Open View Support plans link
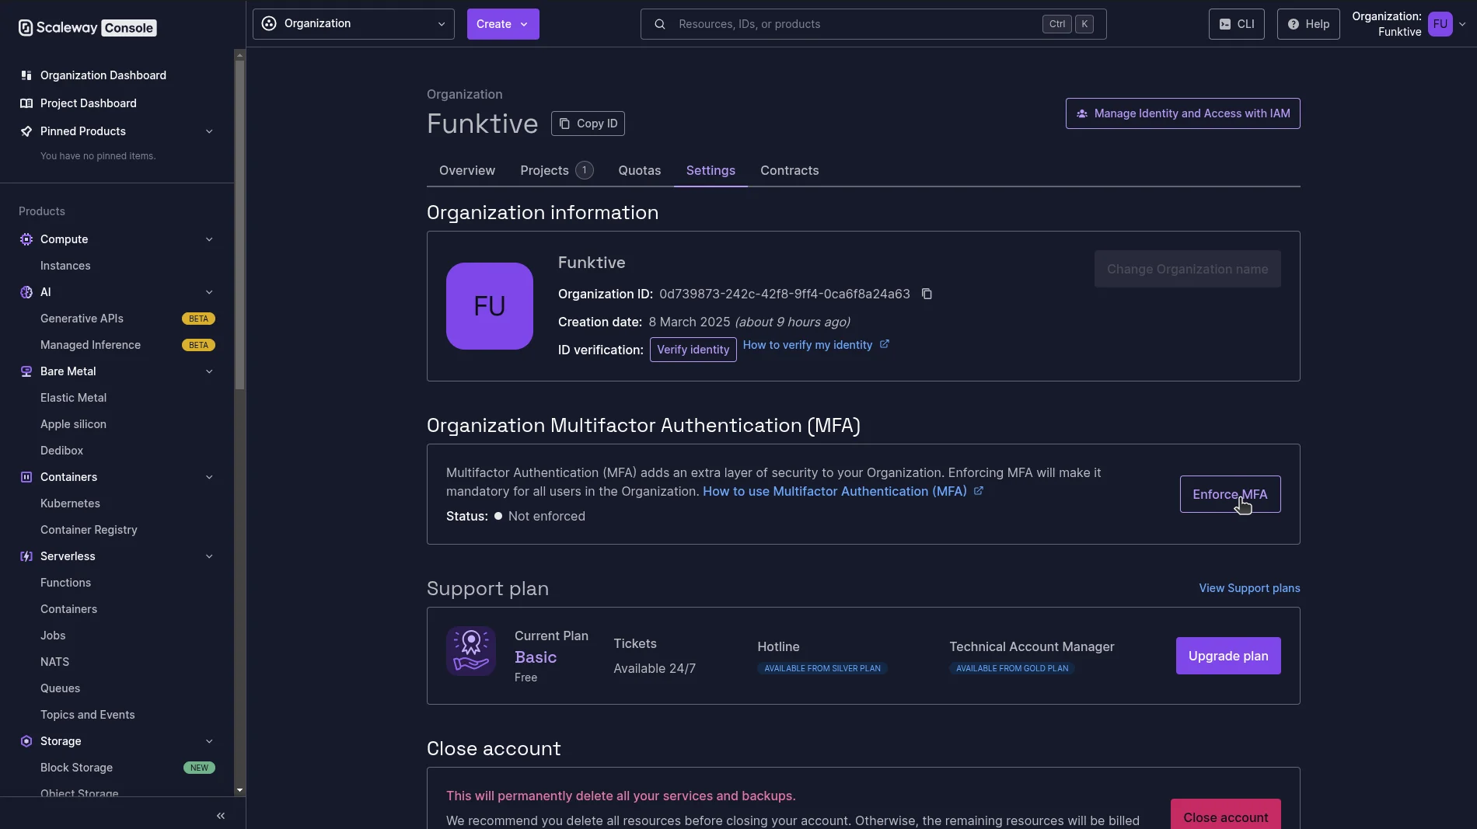The image size is (1477, 829). (x=1249, y=588)
